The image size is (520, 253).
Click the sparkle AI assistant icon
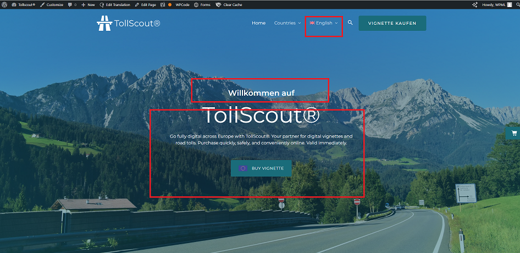click(475, 4)
